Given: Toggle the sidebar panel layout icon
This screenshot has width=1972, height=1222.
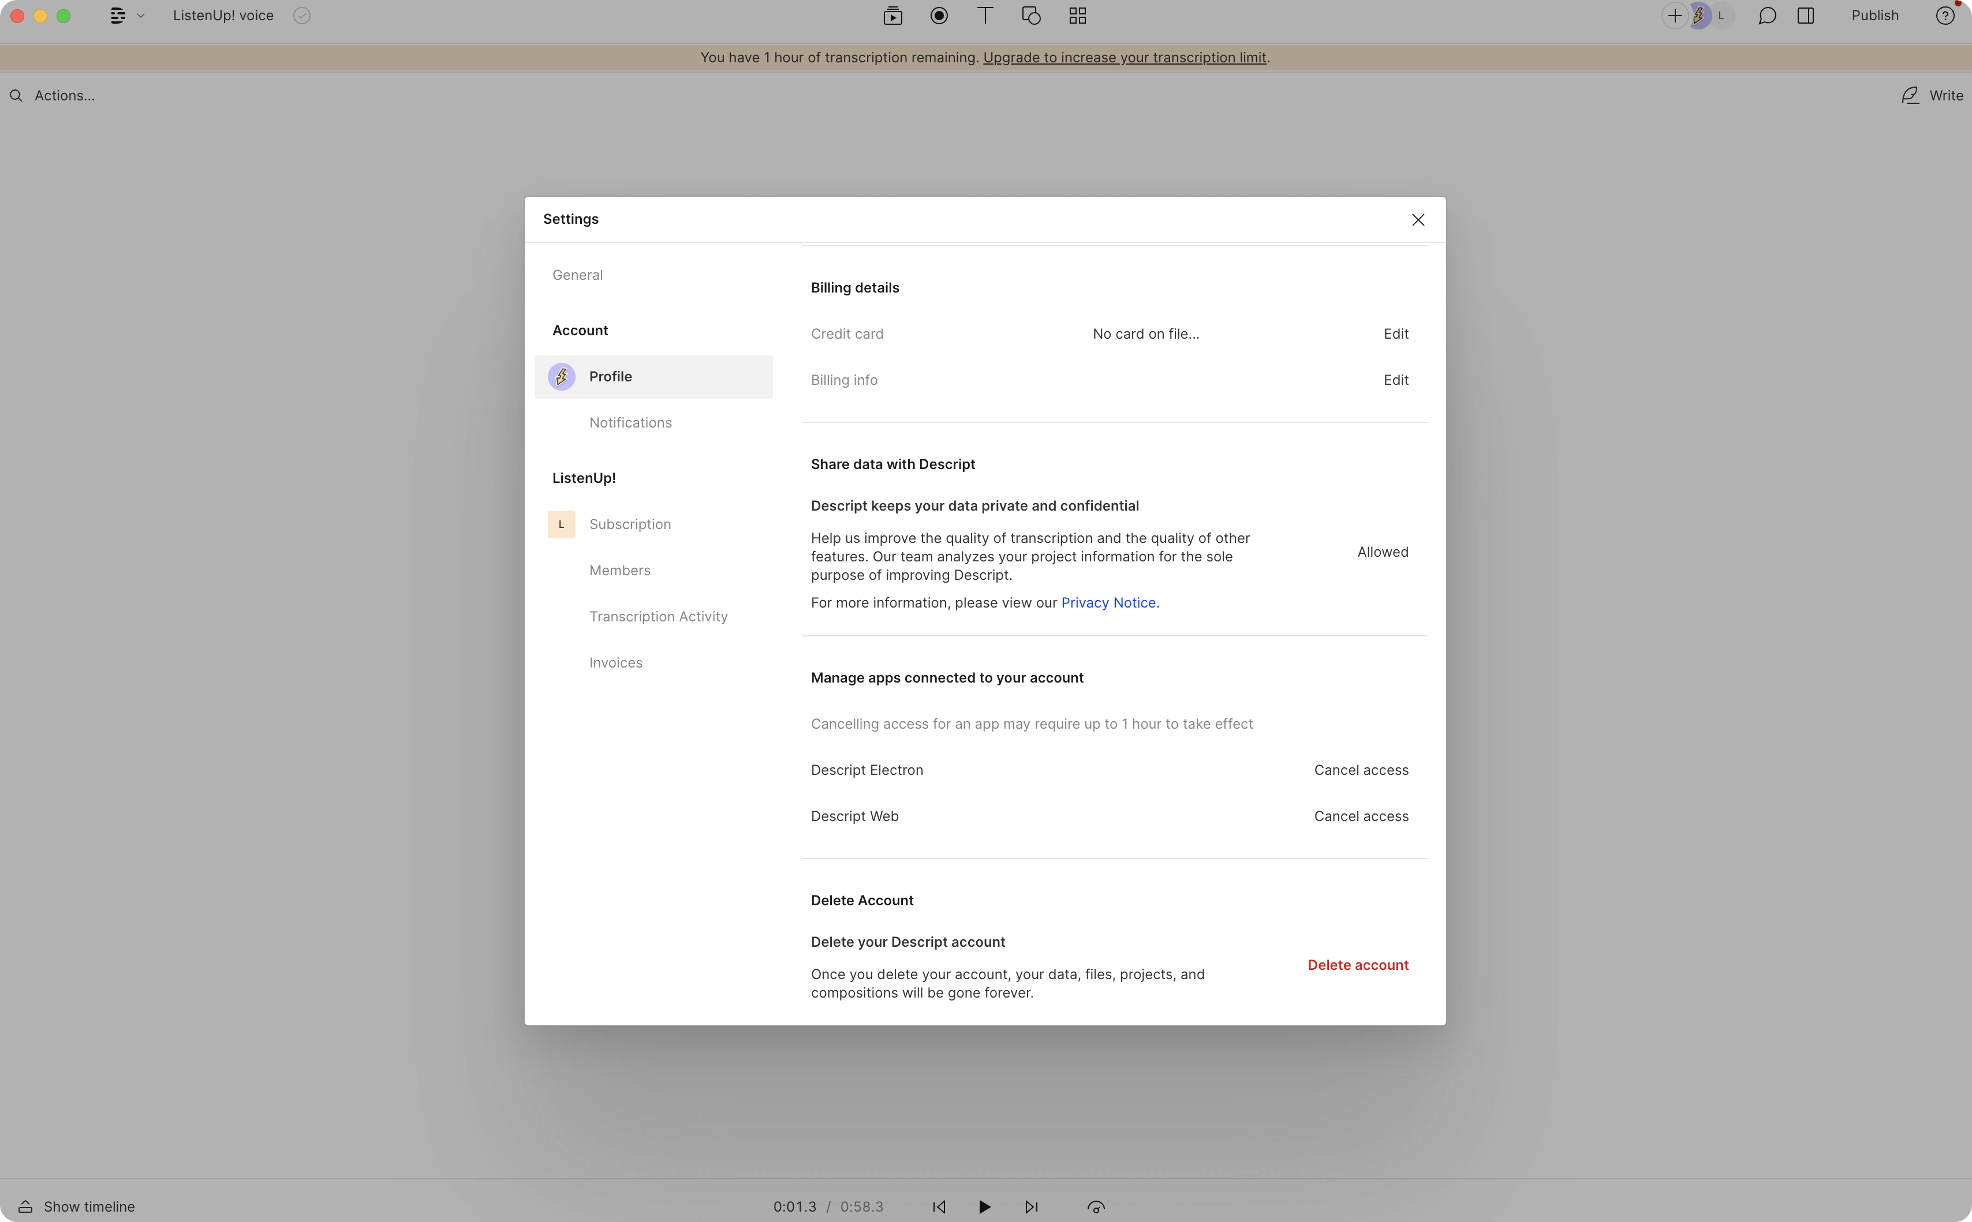Looking at the screenshot, I should pyautogui.click(x=1805, y=16).
